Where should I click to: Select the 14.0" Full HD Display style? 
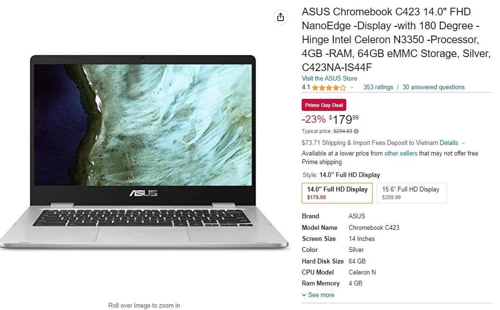click(337, 193)
